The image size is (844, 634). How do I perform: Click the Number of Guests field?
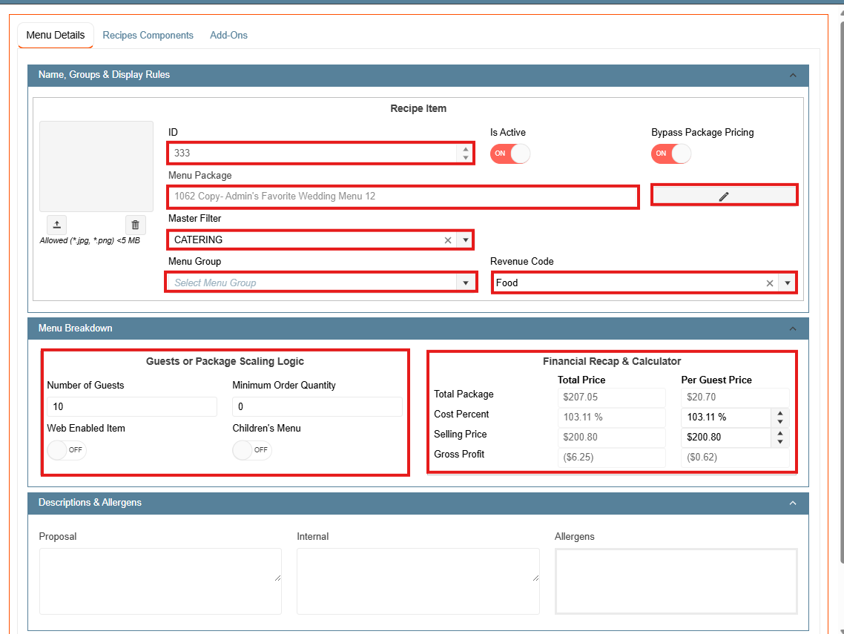pos(132,407)
